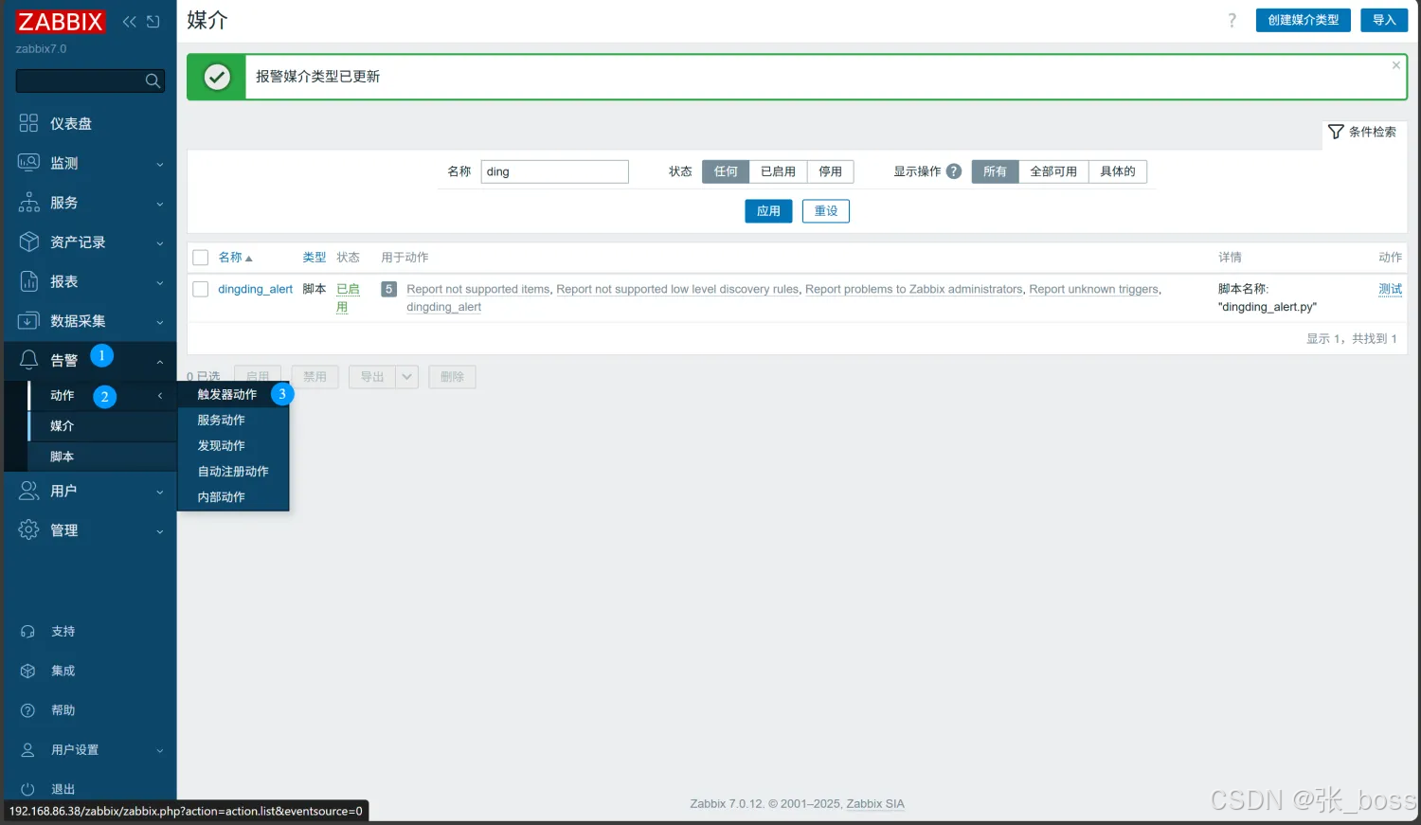The width and height of the screenshot is (1421, 825).
Task: Click the 管理 gear icon
Action: (28, 530)
